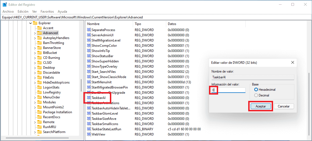
Task: Click the TaskbarAutoHideInTablet value icon
Action: [x=89, y=108]
